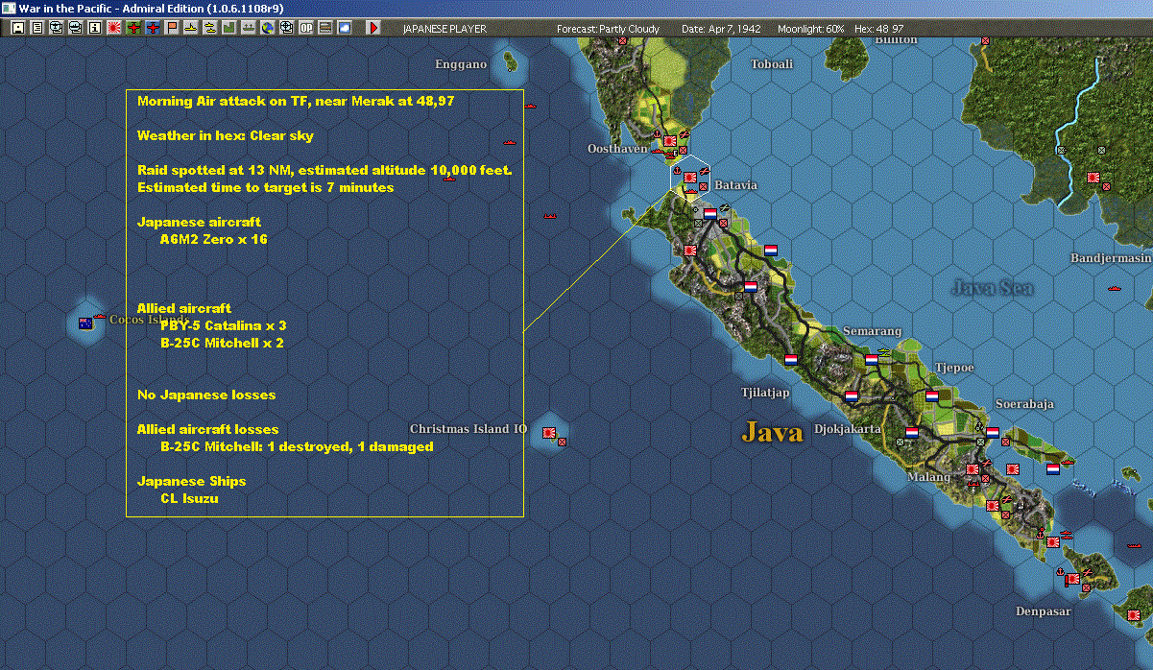Click the 'B-25C Mitchell: 1 destroyed, 1 damaged' line
The width and height of the screenshot is (1153, 670).
pyautogui.click(x=297, y=446)
